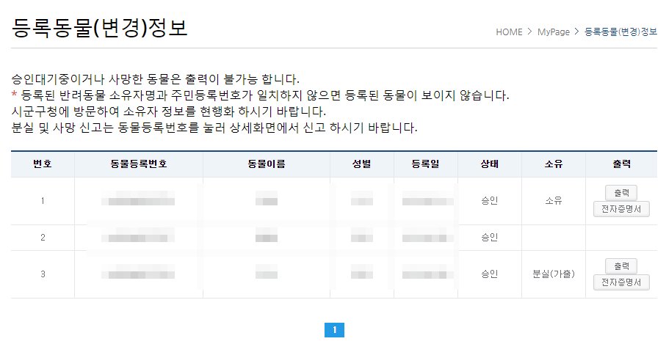The image size is (666, 355).
Task: Click the blurred animal name in row 2
Action: 267,235
